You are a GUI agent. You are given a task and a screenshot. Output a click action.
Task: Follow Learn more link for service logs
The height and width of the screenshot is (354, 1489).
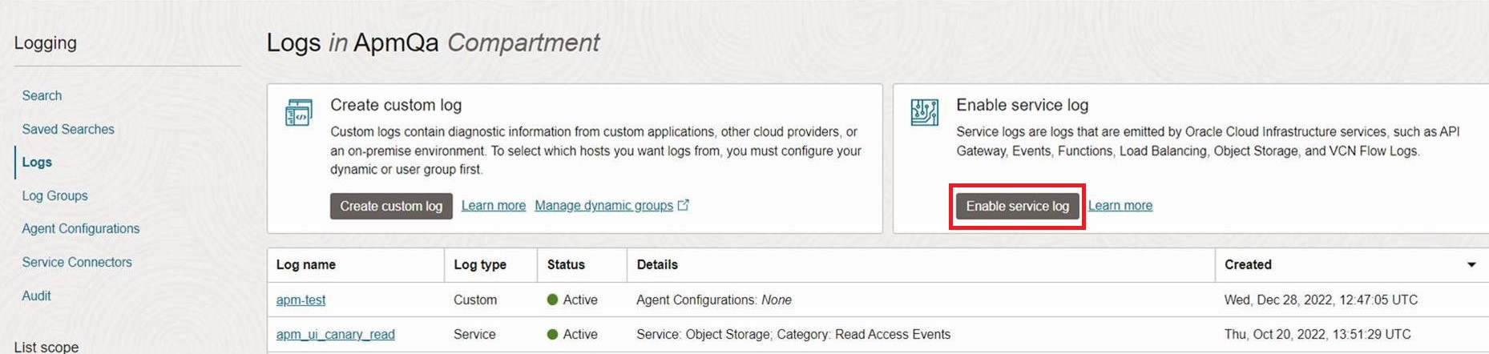tap(1120, 206)
